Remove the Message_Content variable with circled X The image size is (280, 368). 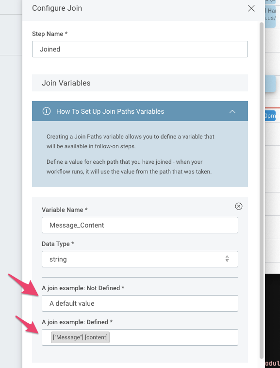tap(239, 206)
